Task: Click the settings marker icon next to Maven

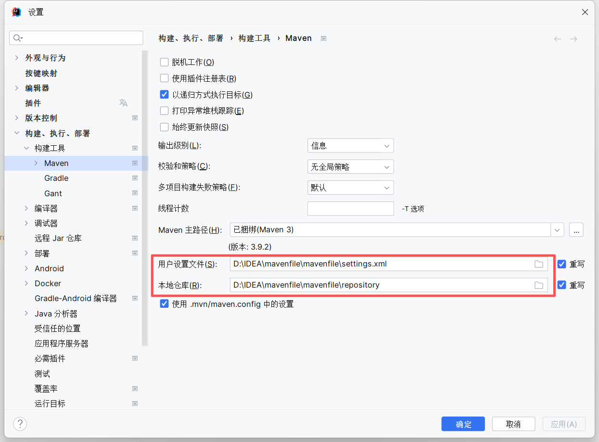Action: (x=135, y=163)
